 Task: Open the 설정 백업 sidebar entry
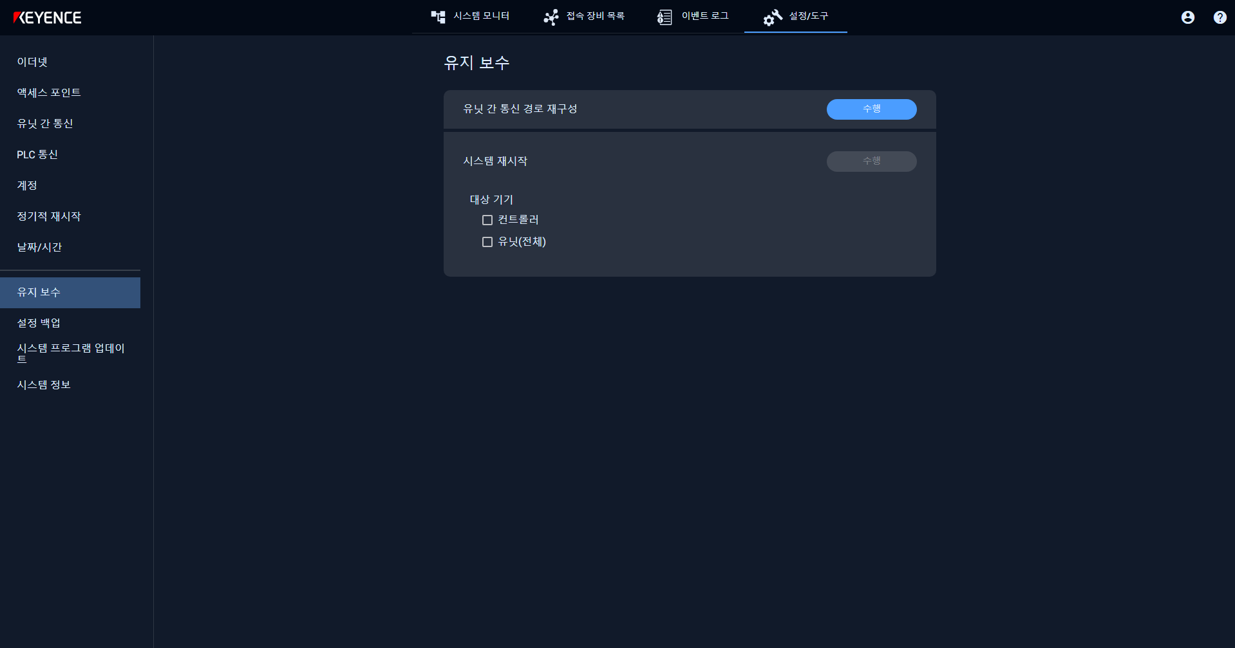[x=39, y=322]
